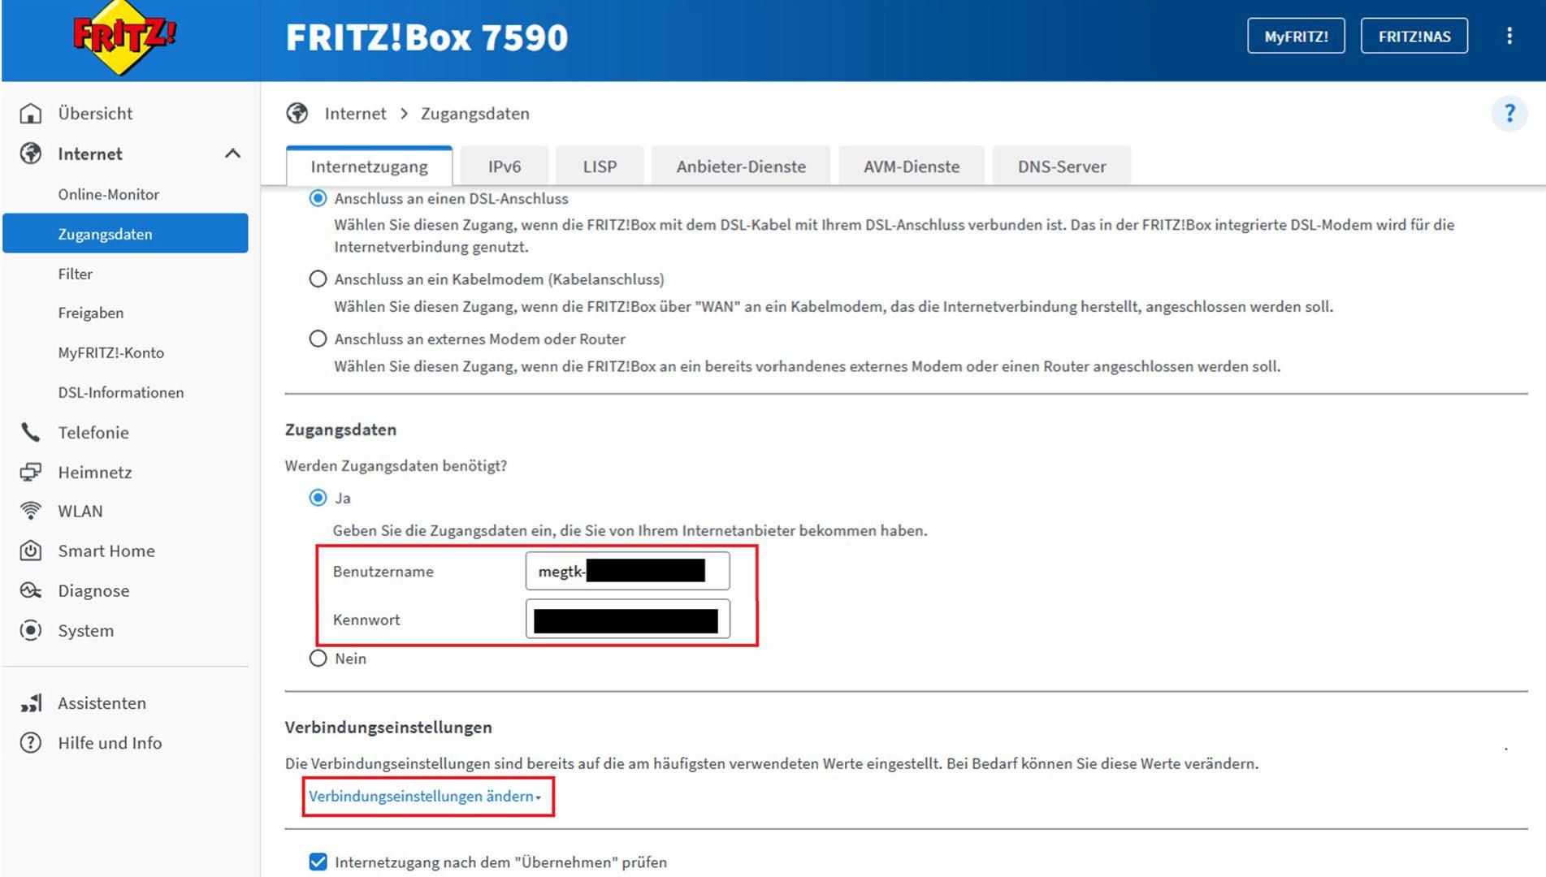Screen dimensions: 1546x877
Task: Click the Telefonie phone icon
Action: (x=31, y=432)
